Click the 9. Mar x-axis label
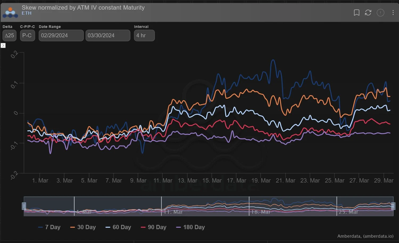The height and width of the screenshot is (243, 399). [138, 181]
